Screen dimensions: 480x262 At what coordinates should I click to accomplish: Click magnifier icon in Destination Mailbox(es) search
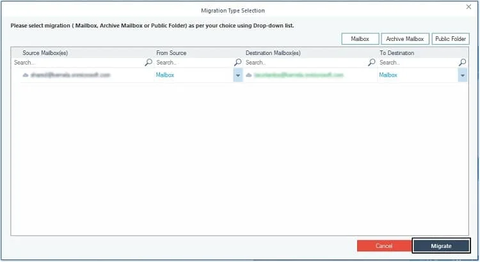coord(372,63)
